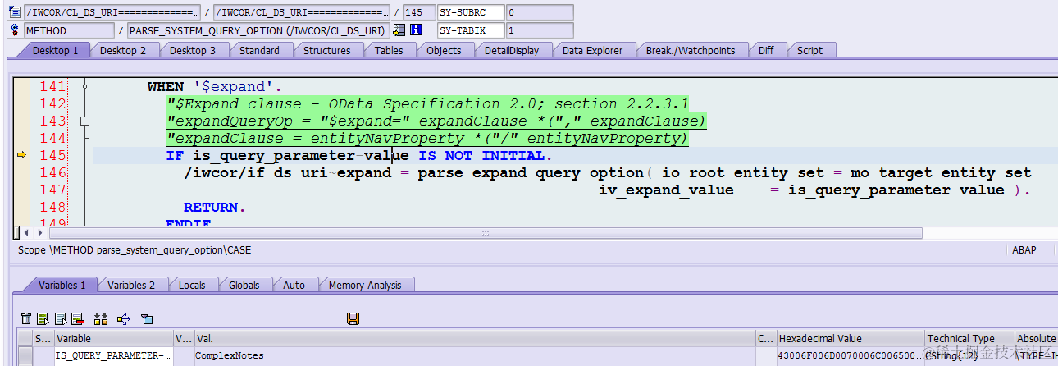Click the trash icon to delete variables

(x=26, y=318)
